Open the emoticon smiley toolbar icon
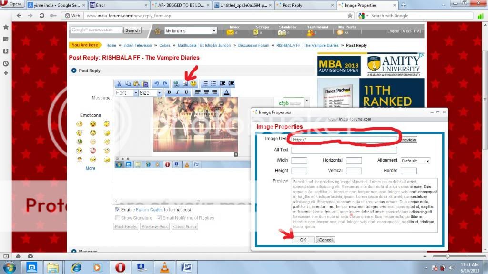The height and width of the screenshot is (274, 488). click(193, 84)
